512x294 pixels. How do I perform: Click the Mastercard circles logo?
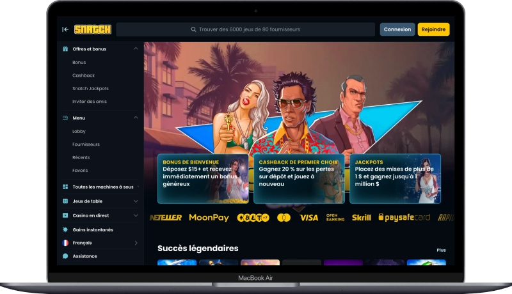pos(284,217)
